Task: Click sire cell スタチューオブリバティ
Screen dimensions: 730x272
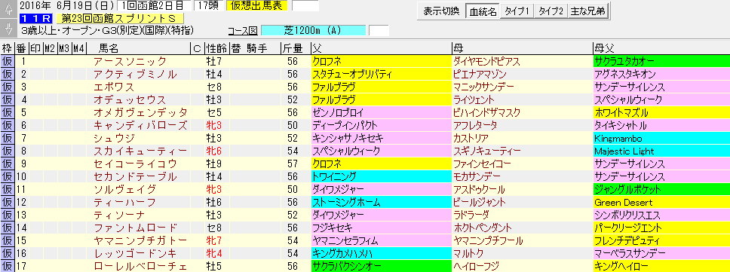Action: [382, 74]
